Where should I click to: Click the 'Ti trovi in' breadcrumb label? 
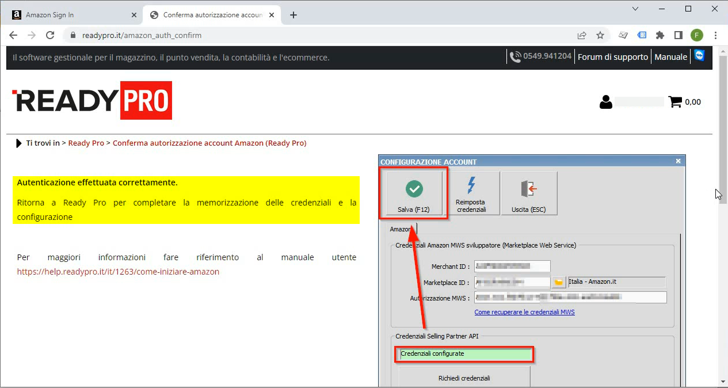(43, 143)
